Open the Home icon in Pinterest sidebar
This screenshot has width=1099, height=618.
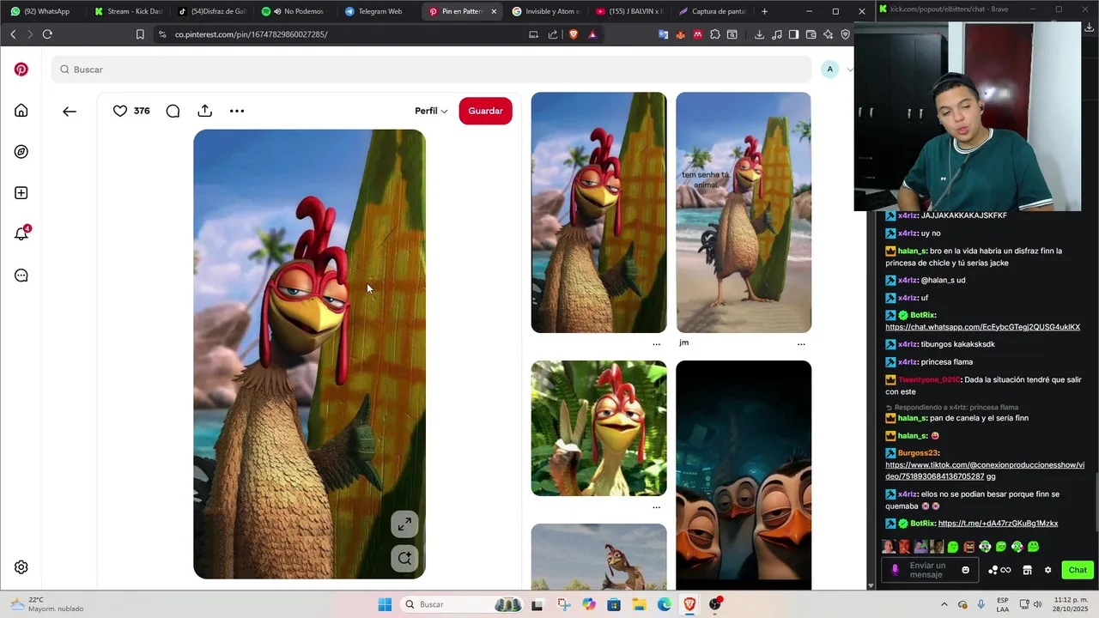[x=21, y=111]
